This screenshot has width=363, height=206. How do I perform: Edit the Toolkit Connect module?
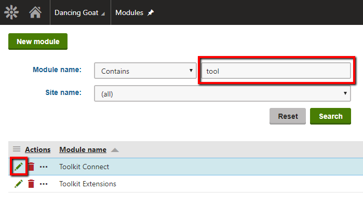pyautogui.click(x=19, y=167)
